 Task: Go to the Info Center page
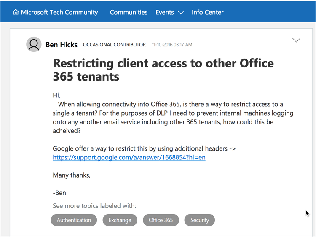point(208,12)
